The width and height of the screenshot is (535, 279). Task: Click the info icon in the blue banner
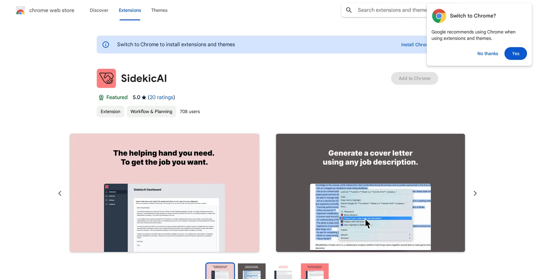pyautogui.click(x=106, y=45)
